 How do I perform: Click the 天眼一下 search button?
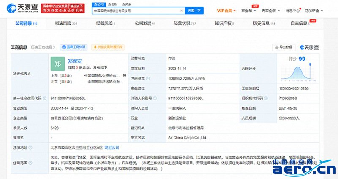tap(194, 11)
